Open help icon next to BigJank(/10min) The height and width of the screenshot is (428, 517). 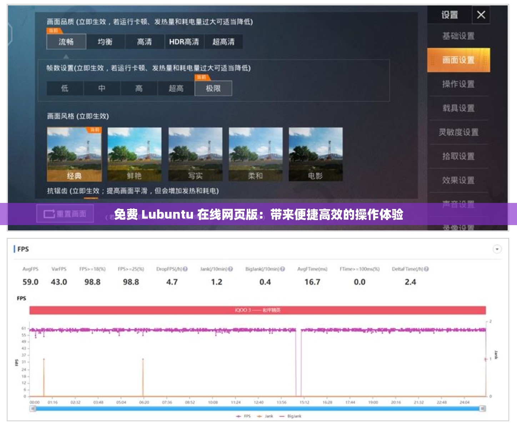[x=282, y=269]
